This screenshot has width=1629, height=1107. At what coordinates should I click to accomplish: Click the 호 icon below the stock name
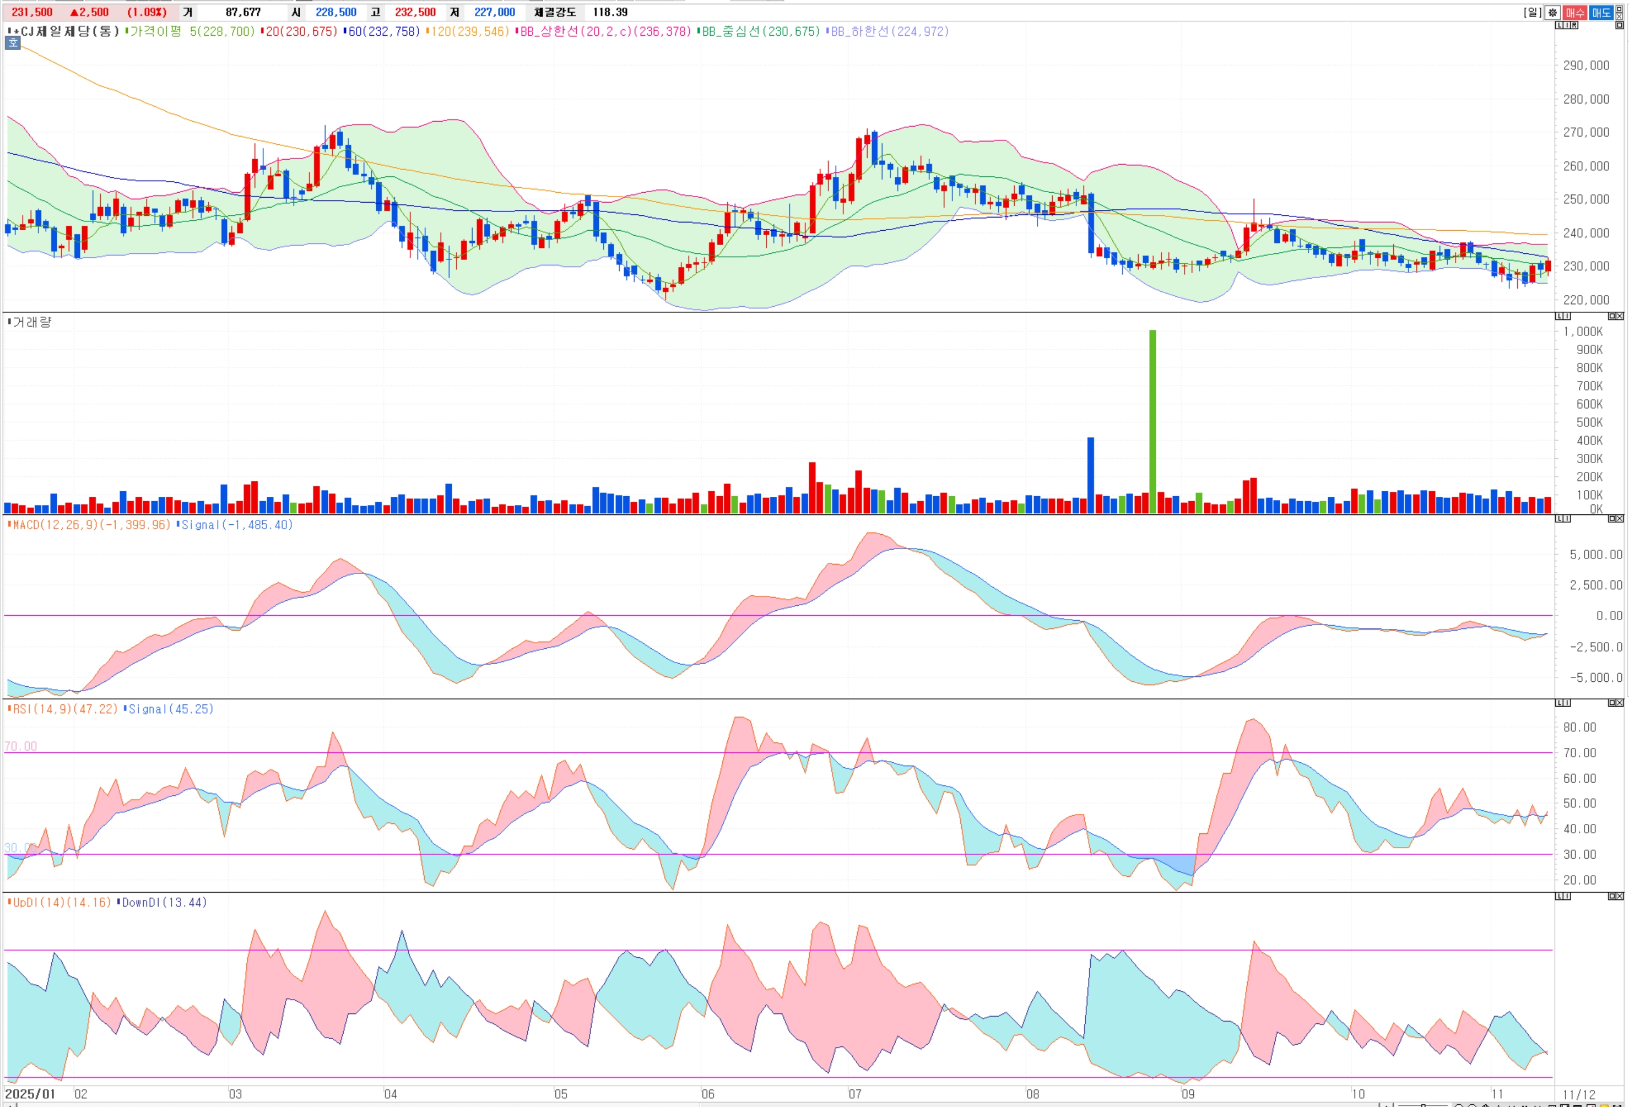[x=13, y=44]
